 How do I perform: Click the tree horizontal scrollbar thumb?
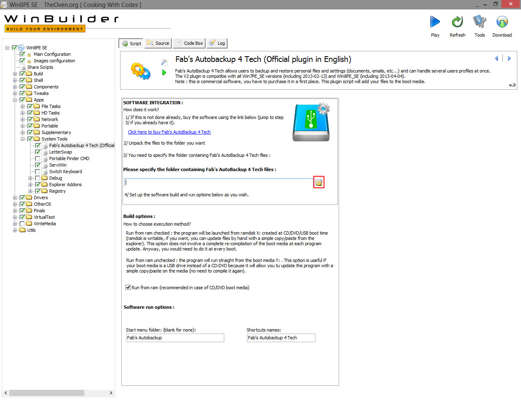(47, 393)
